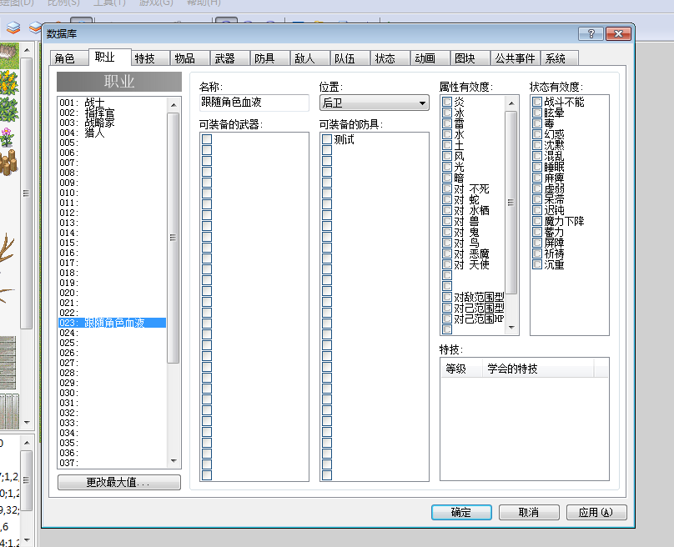Click the help question mark button
674x547 pixels.
pos(591,33)
